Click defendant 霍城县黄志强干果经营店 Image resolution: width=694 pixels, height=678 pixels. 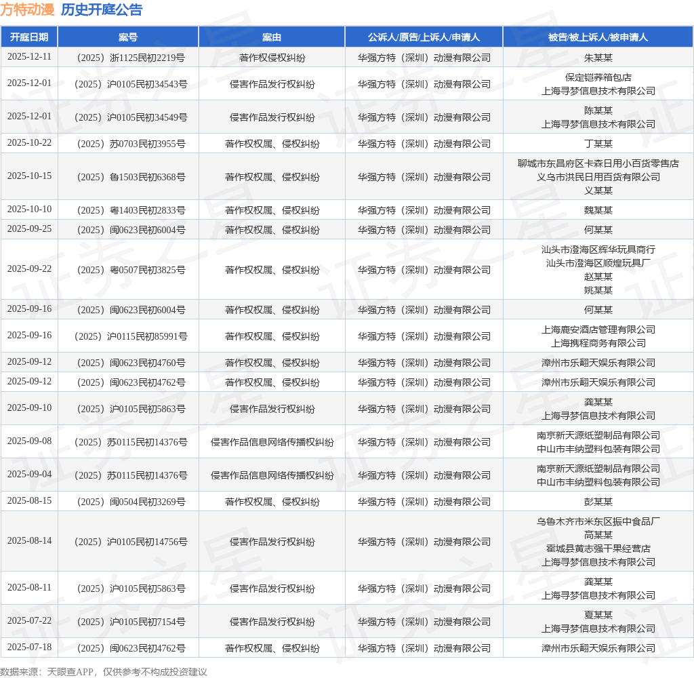tap(598, 549)
